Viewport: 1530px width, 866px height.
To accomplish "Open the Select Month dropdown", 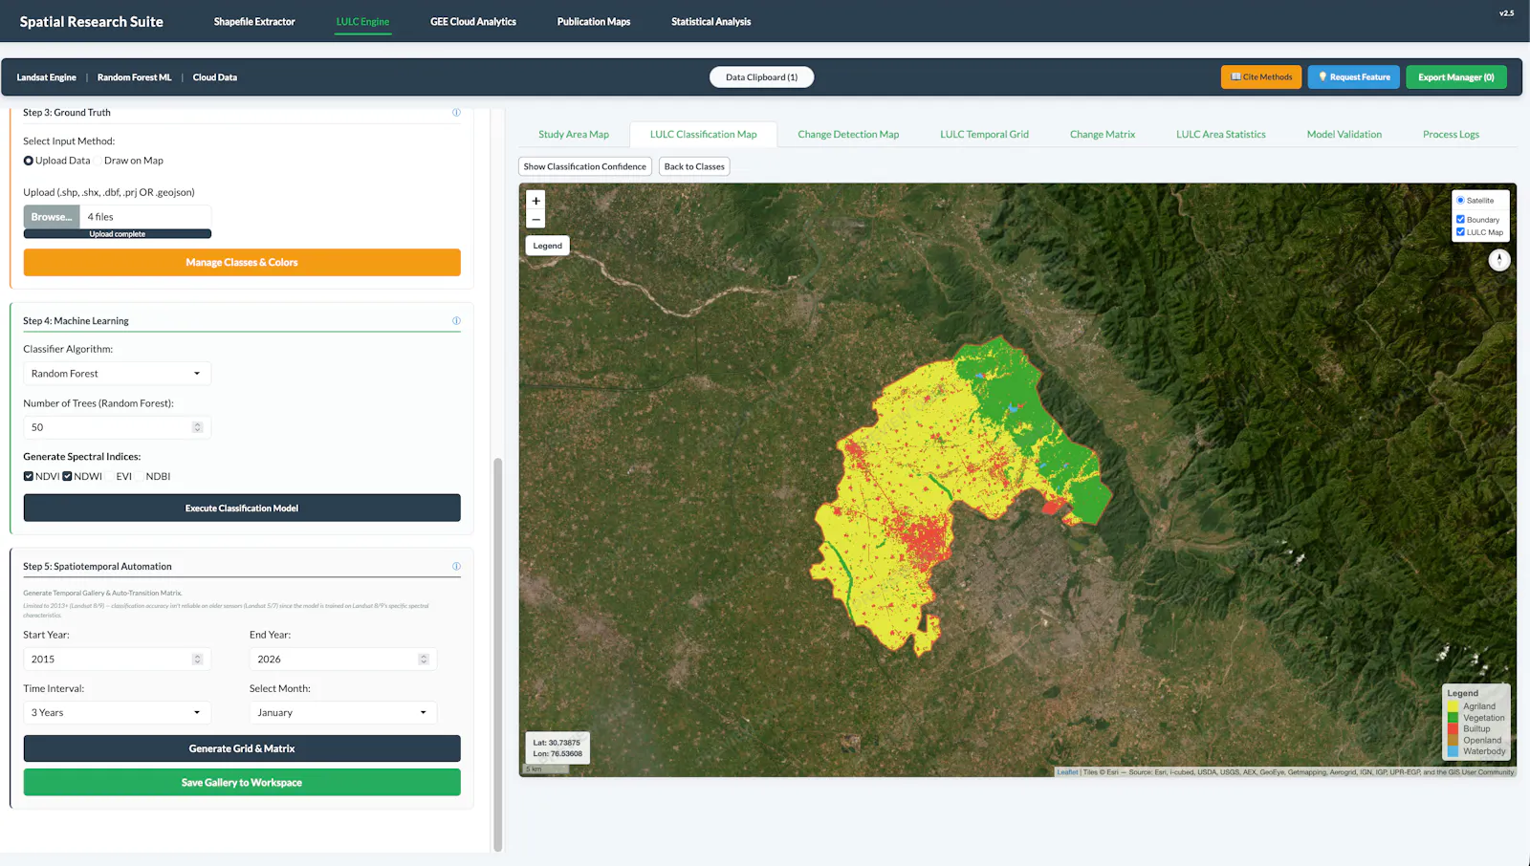I will (343, 713).
